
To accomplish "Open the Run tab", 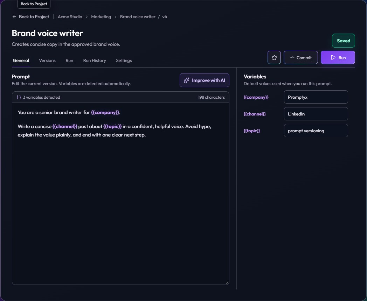I will click(69, 60).
